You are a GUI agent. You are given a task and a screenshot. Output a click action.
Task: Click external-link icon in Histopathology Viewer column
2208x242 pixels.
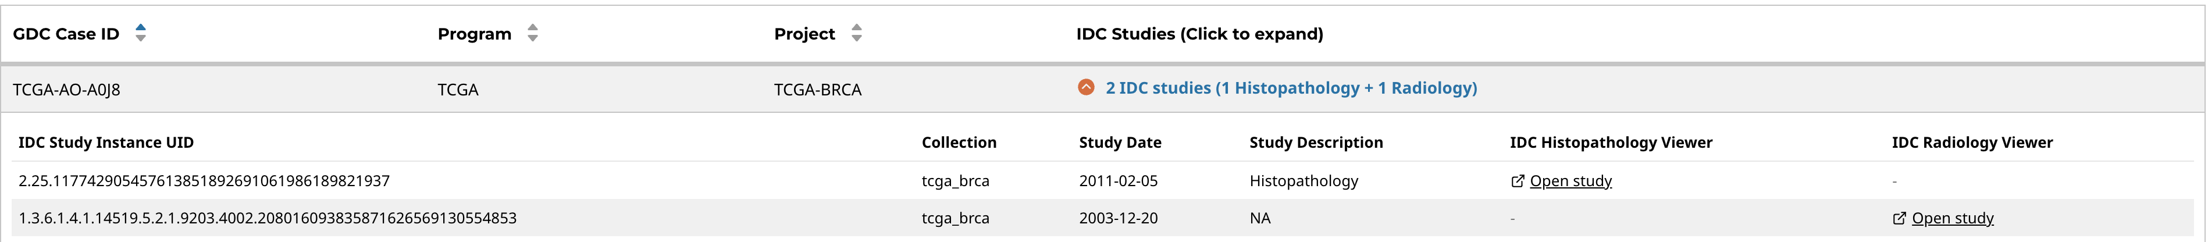1517,181
